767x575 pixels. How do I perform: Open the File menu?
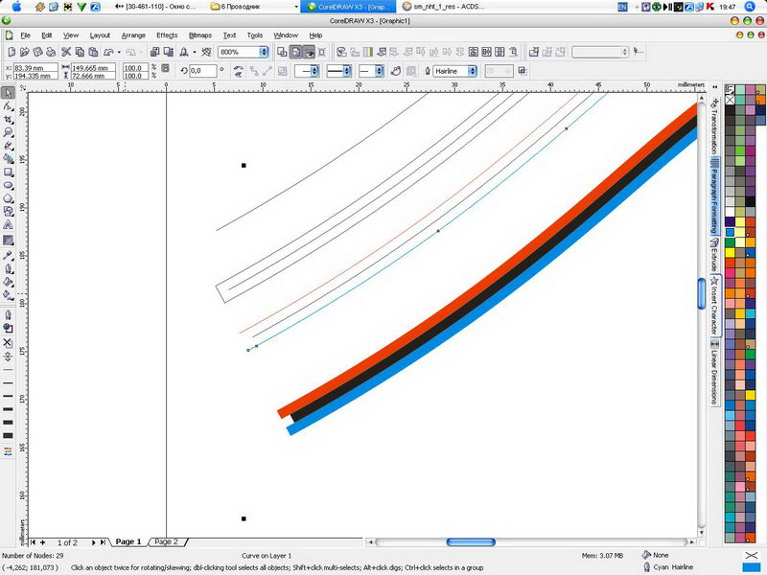point(25,35)
